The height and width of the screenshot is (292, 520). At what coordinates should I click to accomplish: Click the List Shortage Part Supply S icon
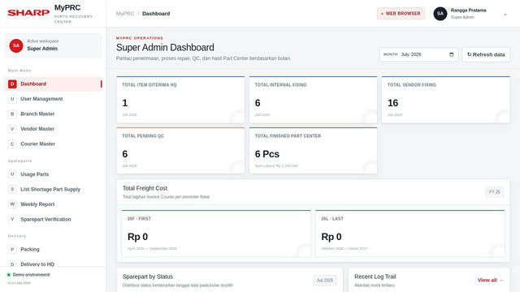pyautogui.click(x=12, y=189)
